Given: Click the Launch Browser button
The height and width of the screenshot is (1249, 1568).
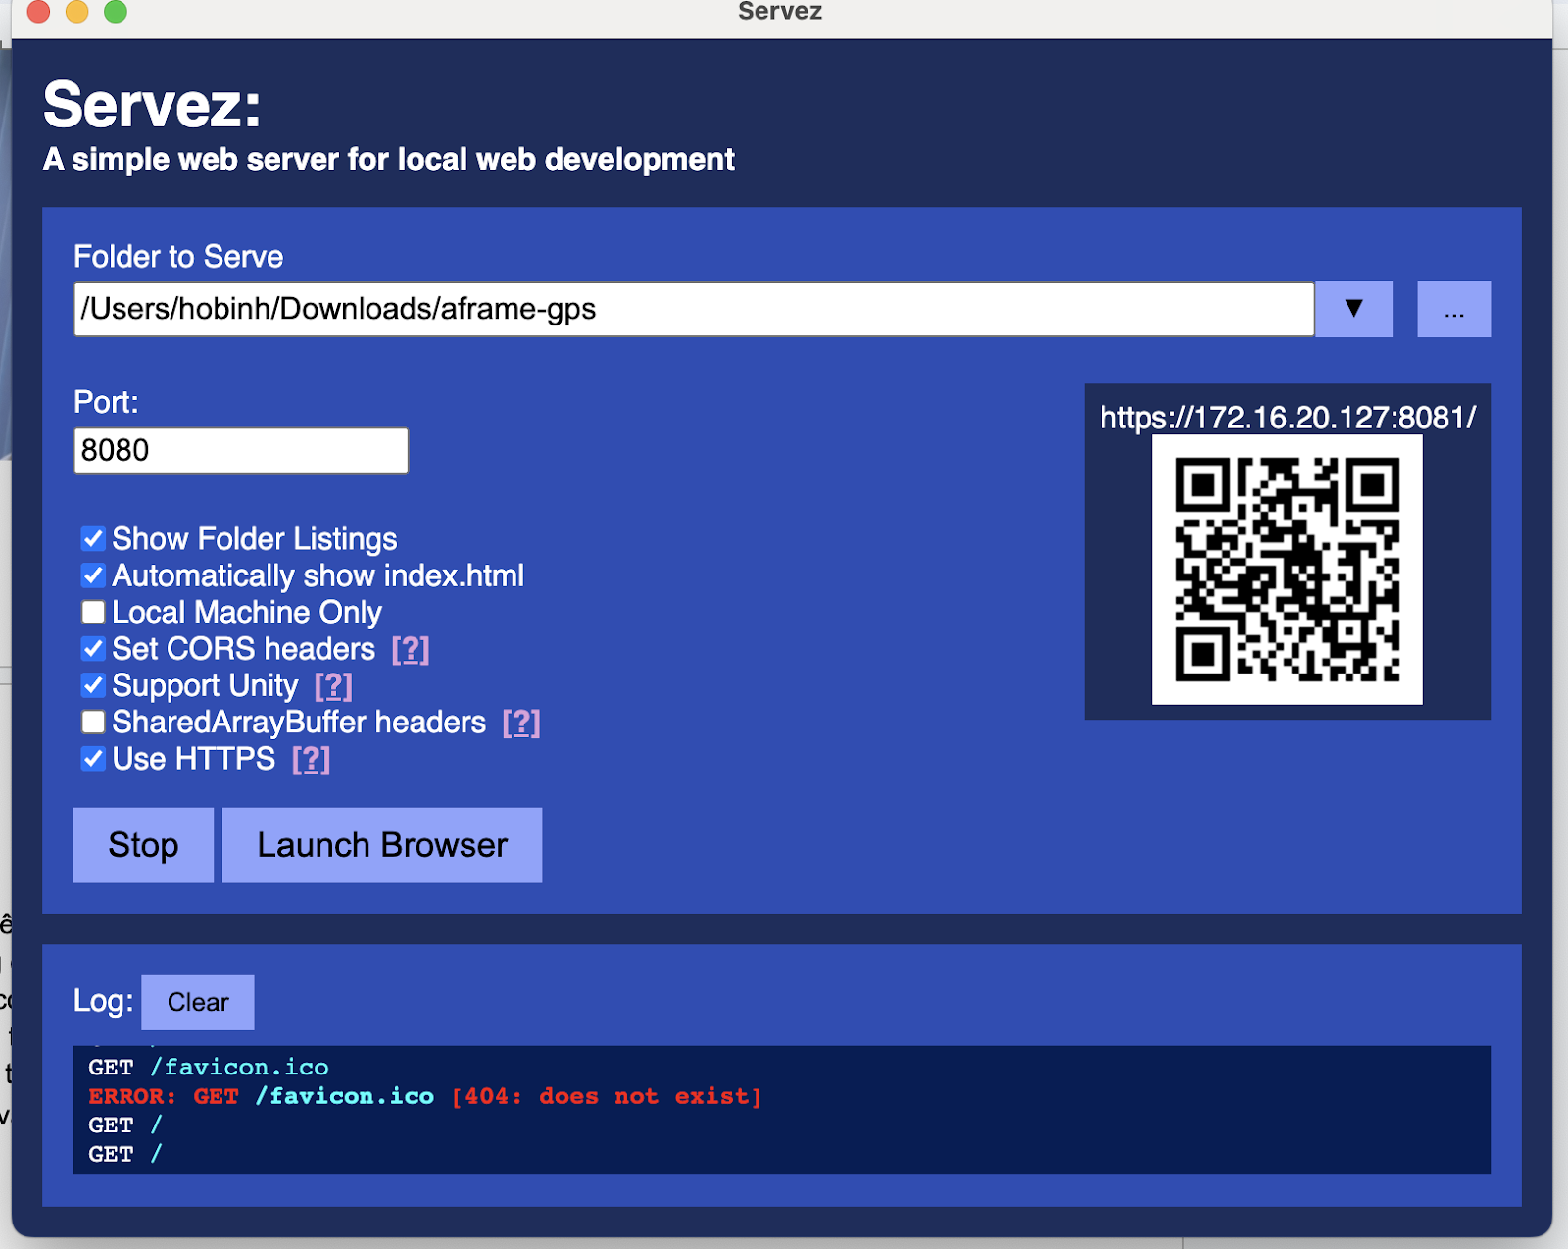Looking at the screenshot, I should 382,845.
